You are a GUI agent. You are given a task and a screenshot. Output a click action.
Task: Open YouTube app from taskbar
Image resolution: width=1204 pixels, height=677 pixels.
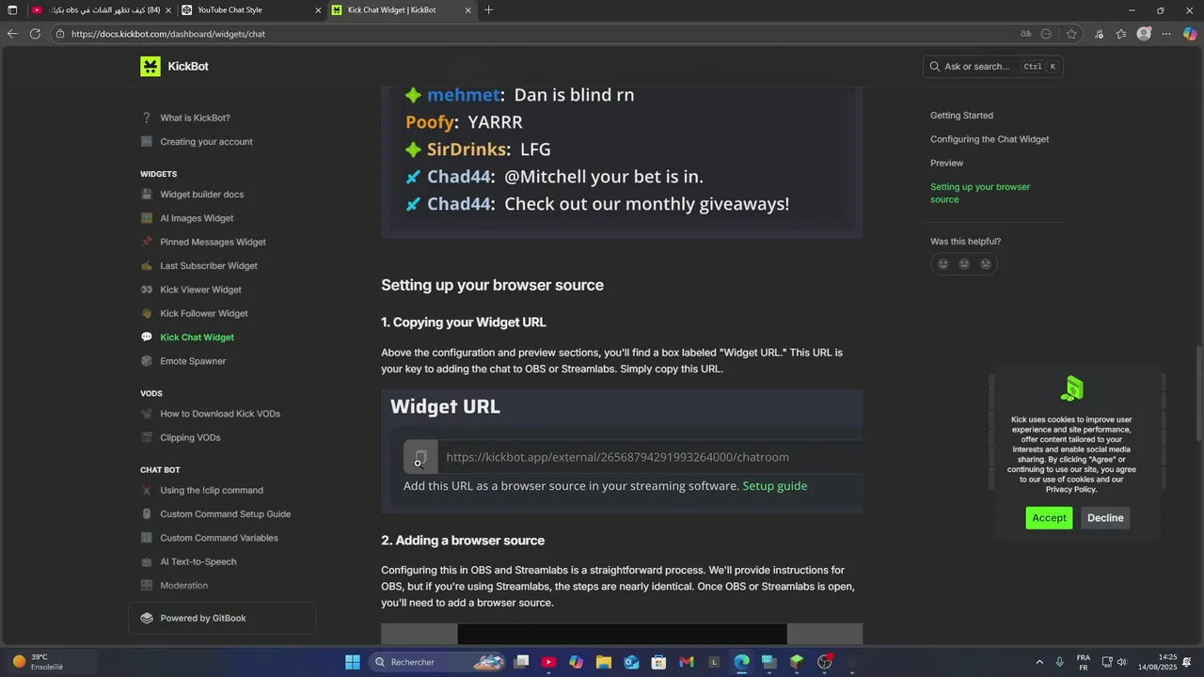[548, 662]
